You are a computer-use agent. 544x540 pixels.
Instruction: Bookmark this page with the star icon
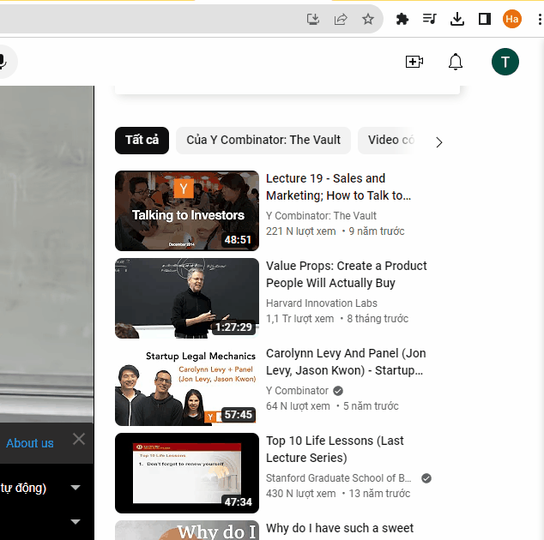(x=368, y=19)
